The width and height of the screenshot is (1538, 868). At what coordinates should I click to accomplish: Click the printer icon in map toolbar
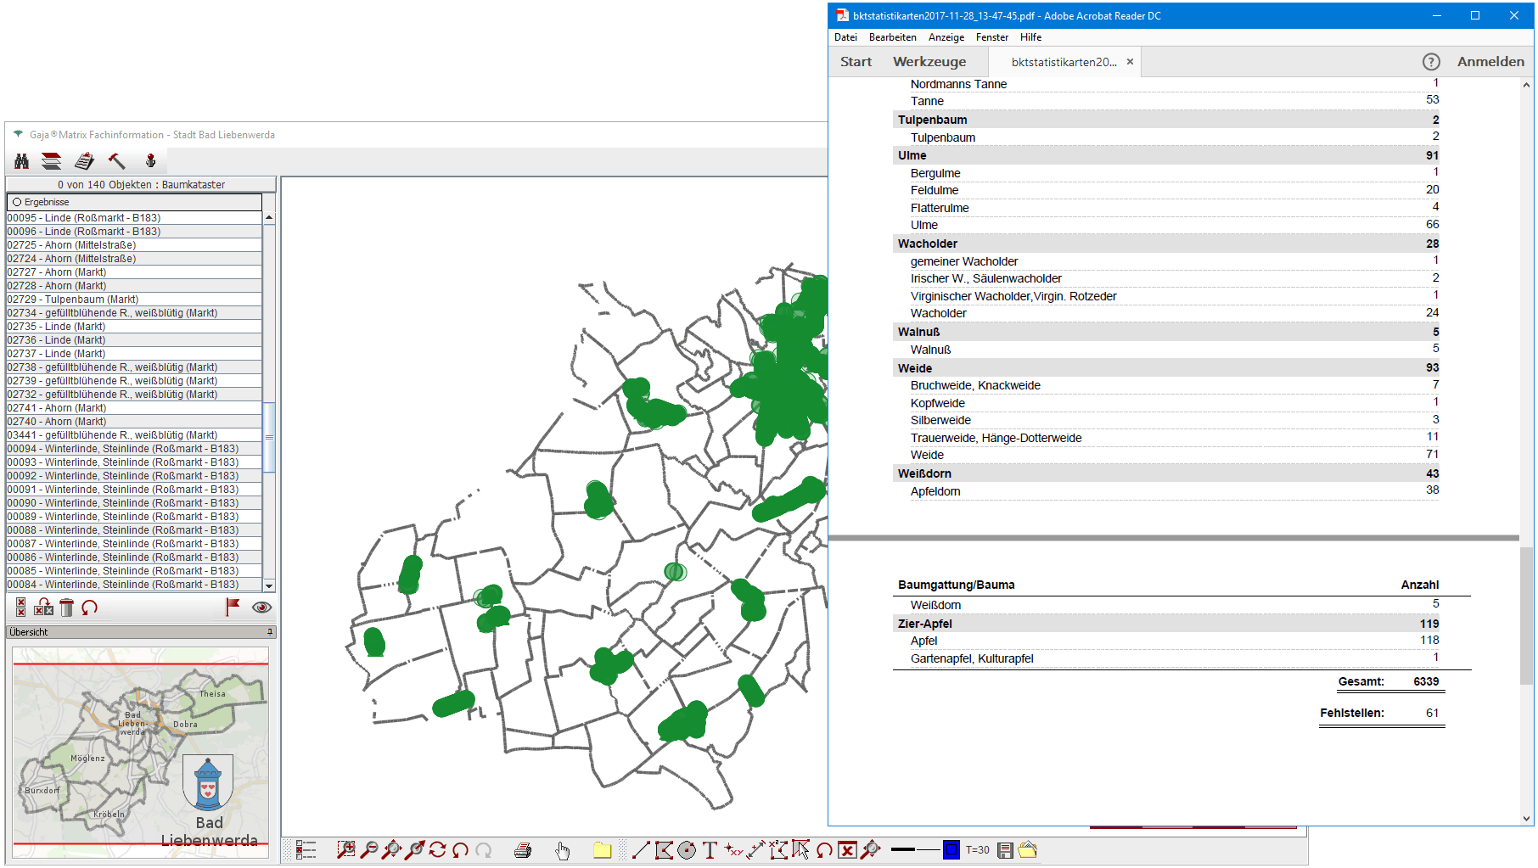523,850
